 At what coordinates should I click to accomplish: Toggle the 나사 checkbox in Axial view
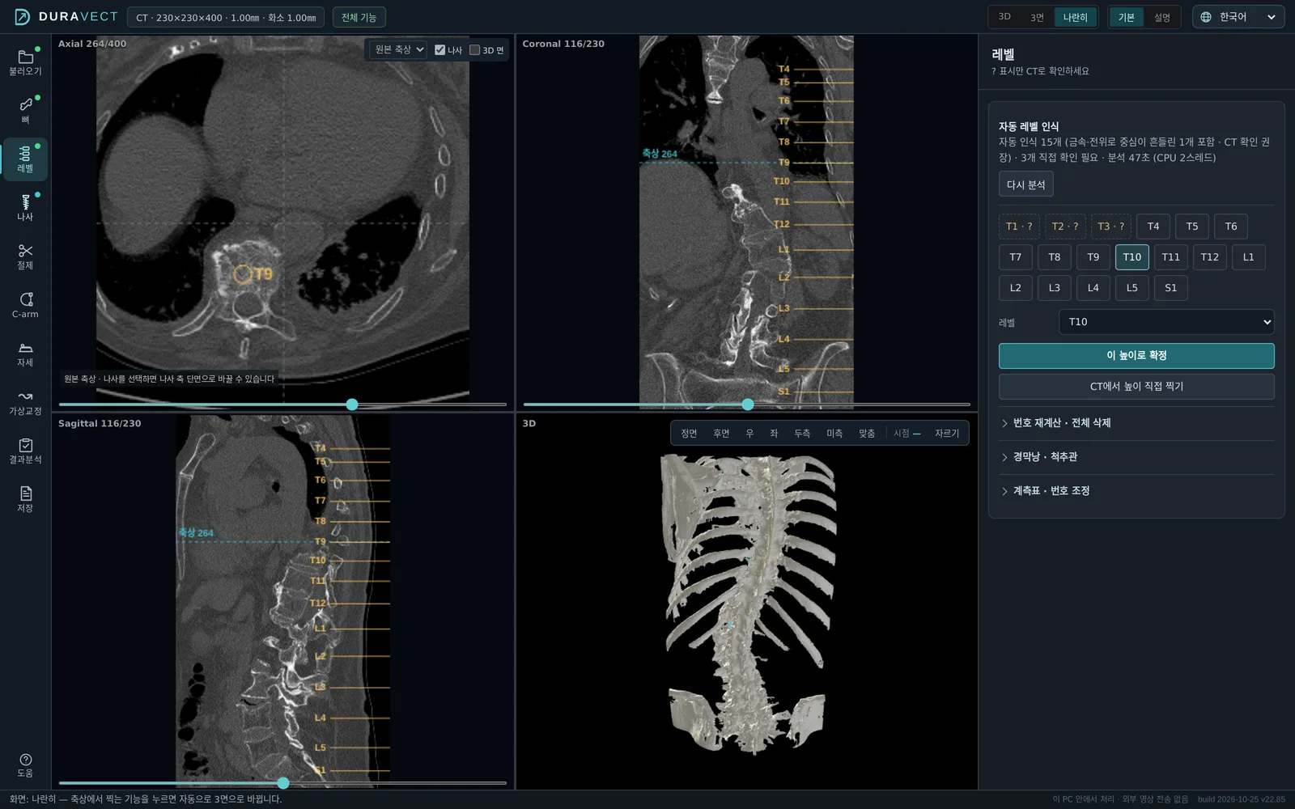[x=439, y=50]
